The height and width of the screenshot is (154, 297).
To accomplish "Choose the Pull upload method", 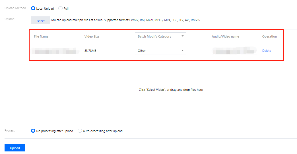I will click(60, 8).
